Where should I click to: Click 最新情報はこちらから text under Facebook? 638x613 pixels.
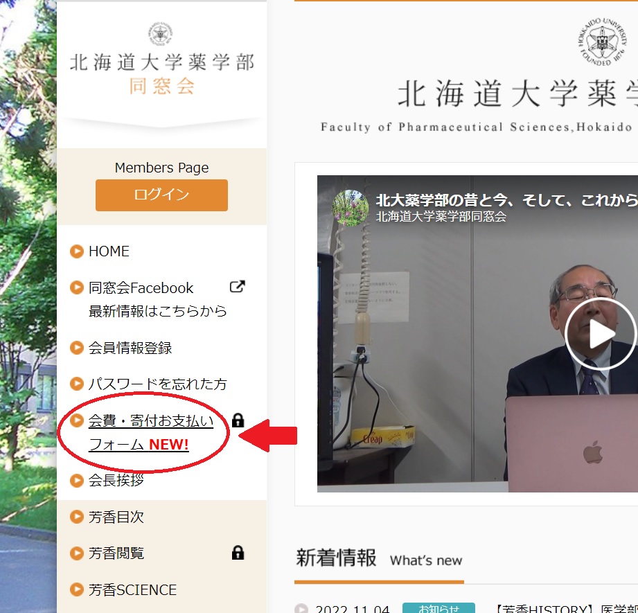157,311
